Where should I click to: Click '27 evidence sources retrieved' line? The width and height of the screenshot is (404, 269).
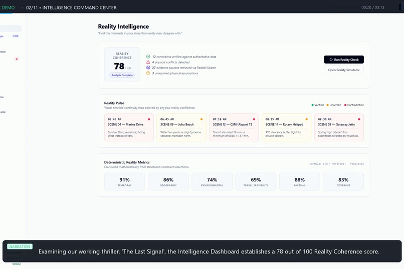tap(184, 68)
